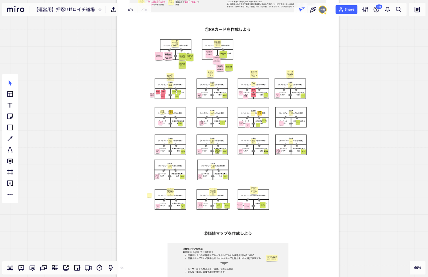Screen dimensions: 428x277
Task: Toggle collaborator cursors icon
Action: 302,10
